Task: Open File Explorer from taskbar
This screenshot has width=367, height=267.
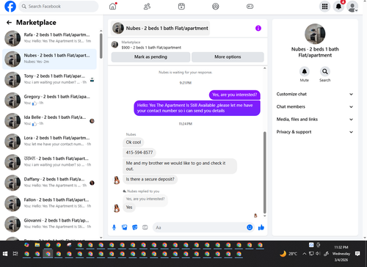Action: (x=37, y=245)
